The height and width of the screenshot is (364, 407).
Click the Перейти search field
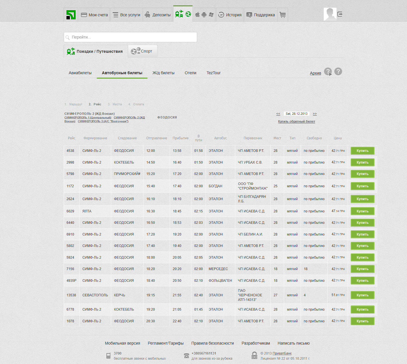pos(130,37)
